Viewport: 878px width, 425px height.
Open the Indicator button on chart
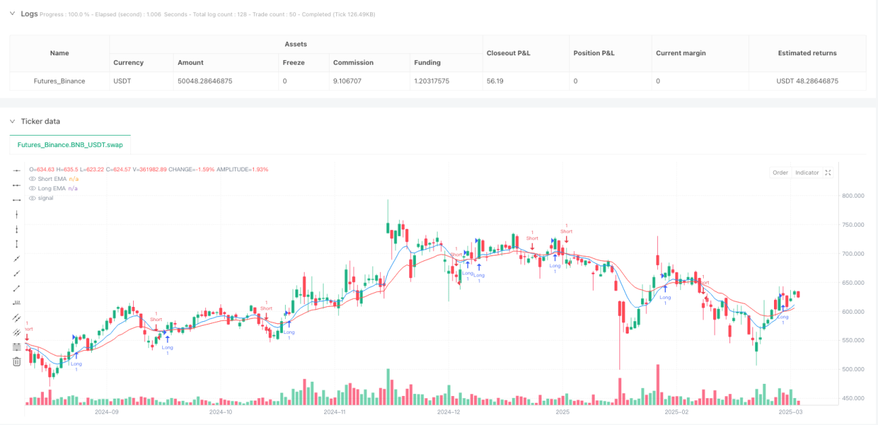tap(806, 173)
